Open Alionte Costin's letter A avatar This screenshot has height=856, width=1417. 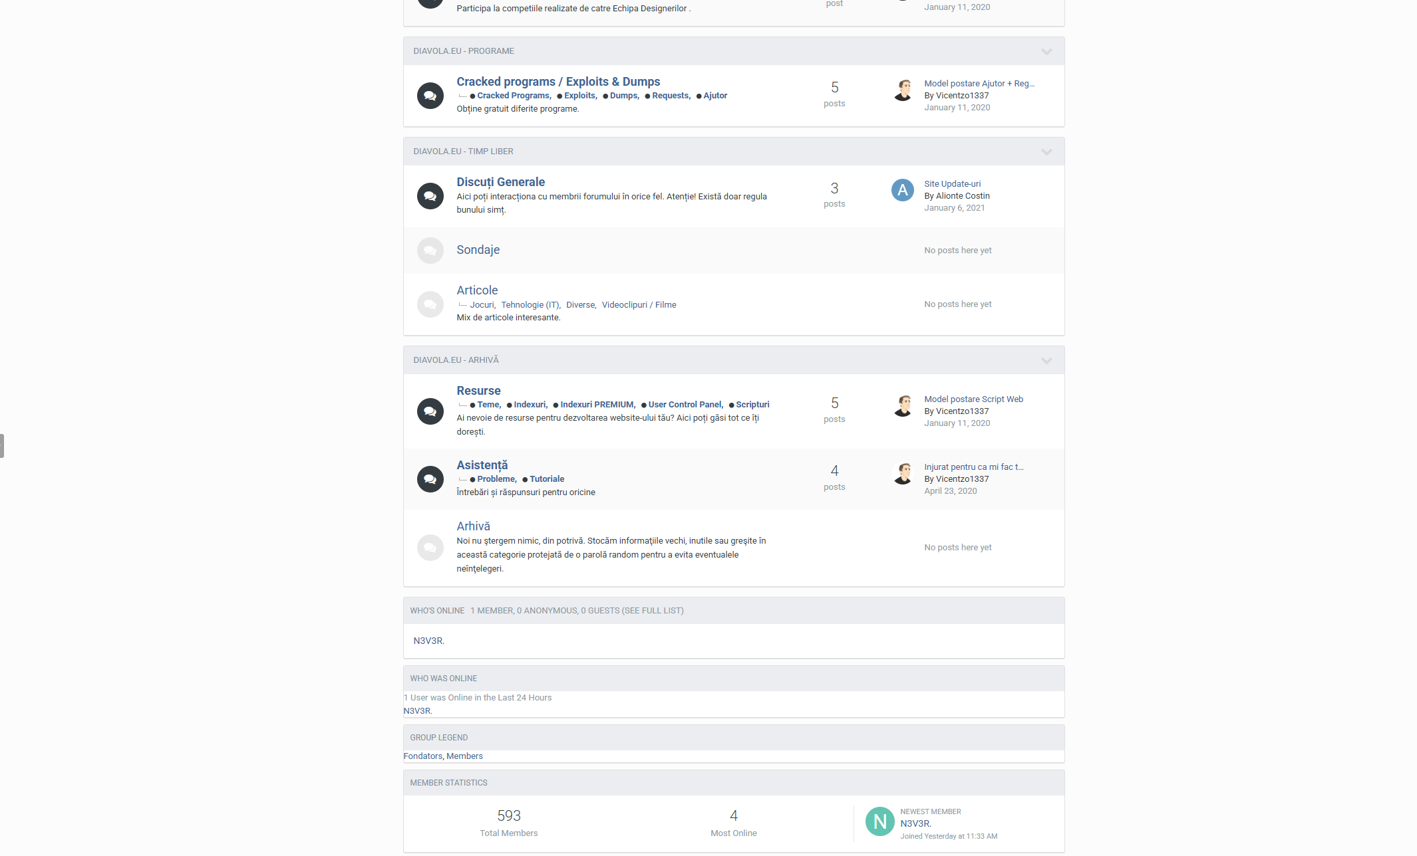(902, 190)
